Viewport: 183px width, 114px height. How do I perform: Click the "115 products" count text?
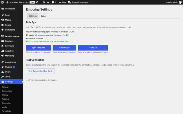[32, 32]
